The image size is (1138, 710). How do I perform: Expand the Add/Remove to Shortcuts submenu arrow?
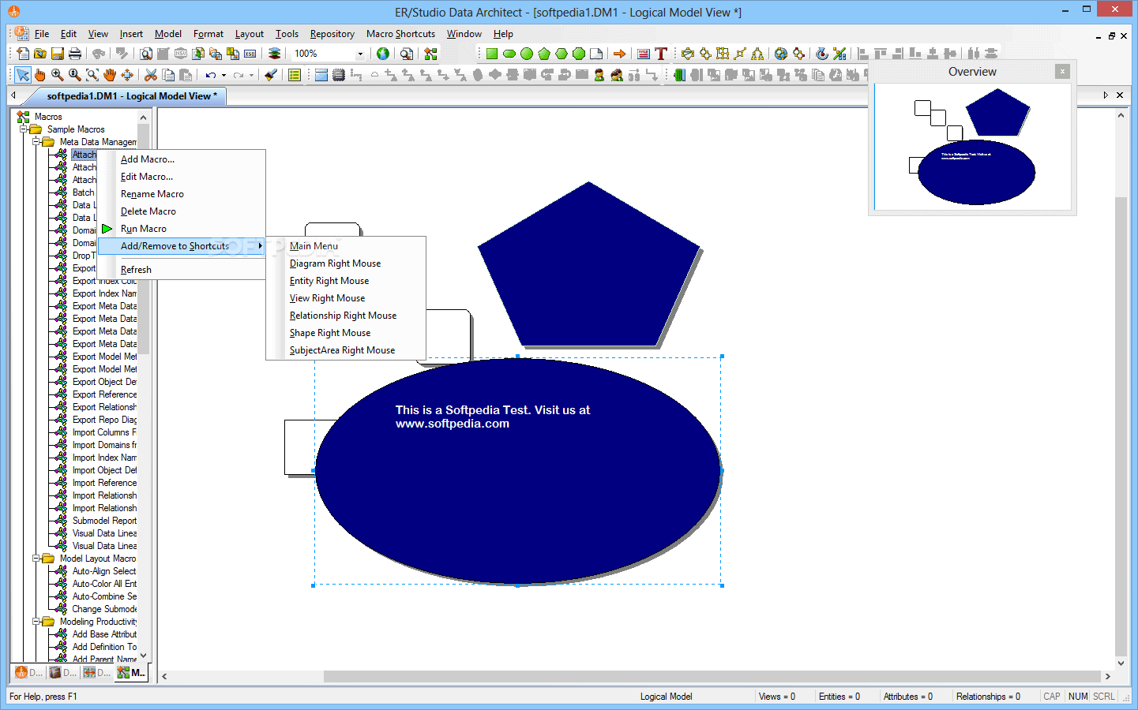click(260, 246)
